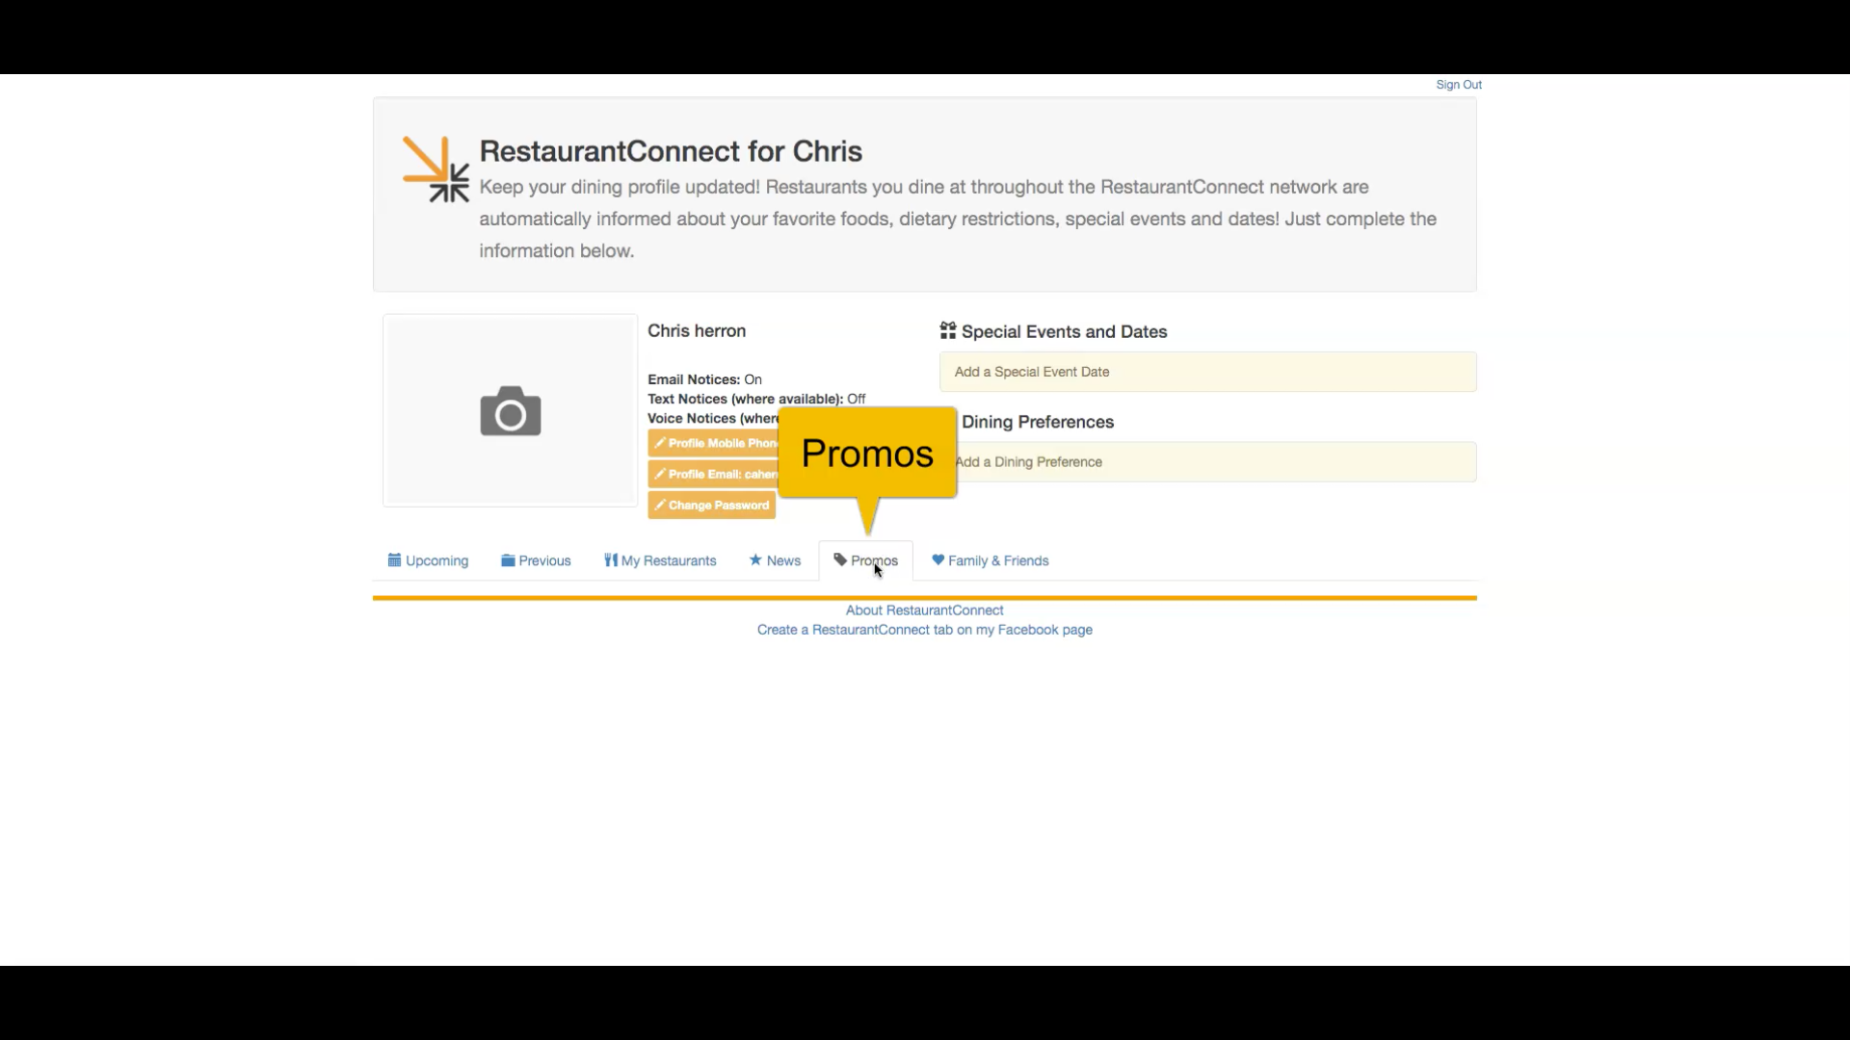
Task: Click the cutlery icon on My Restaurants
Action: point(611,559)
